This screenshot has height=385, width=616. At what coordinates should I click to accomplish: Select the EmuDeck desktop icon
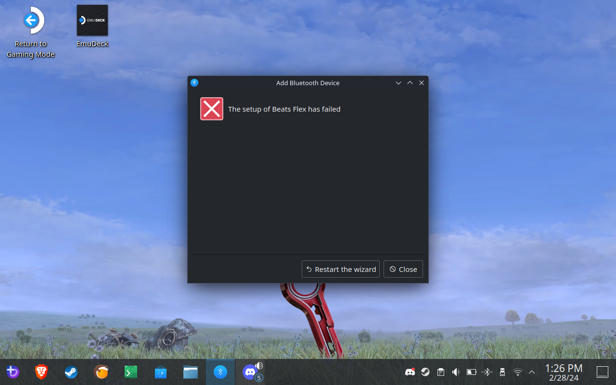click(x=92, y=26)
